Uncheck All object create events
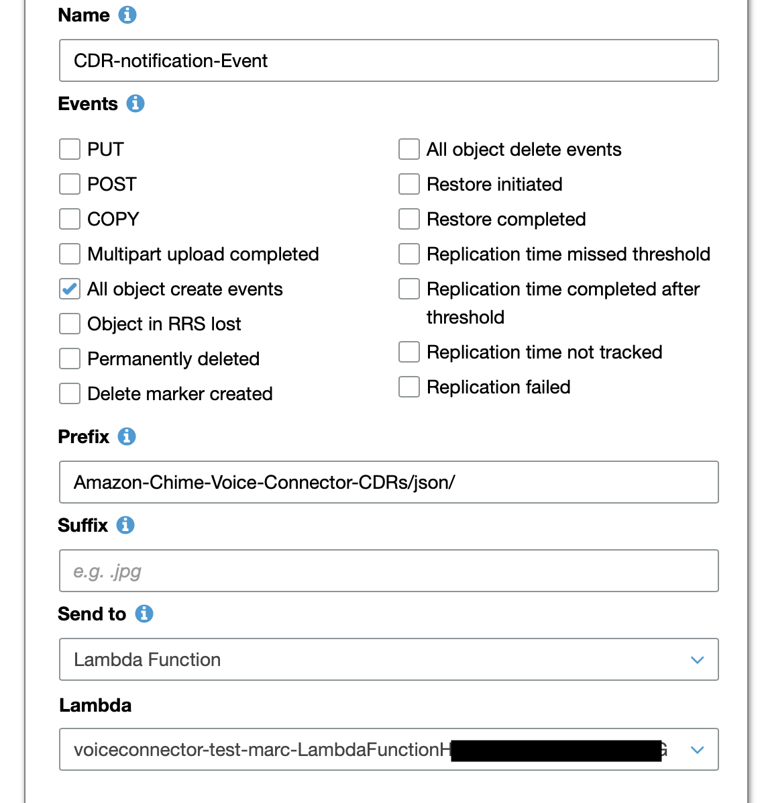 pyautogui.click(x=70, y=289)
